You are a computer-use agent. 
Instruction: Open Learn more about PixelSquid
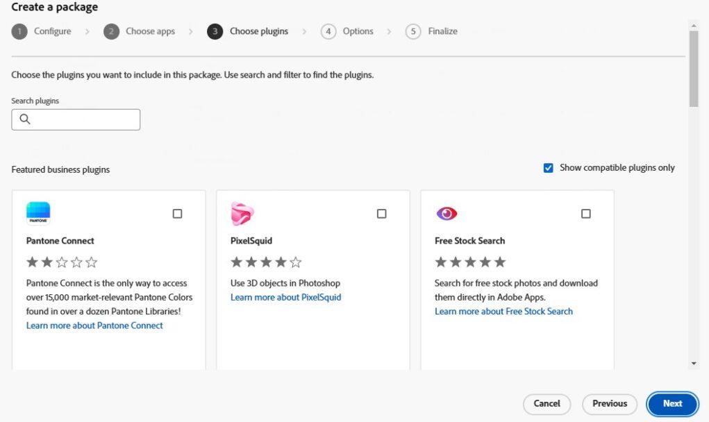[x=285, y=297]
